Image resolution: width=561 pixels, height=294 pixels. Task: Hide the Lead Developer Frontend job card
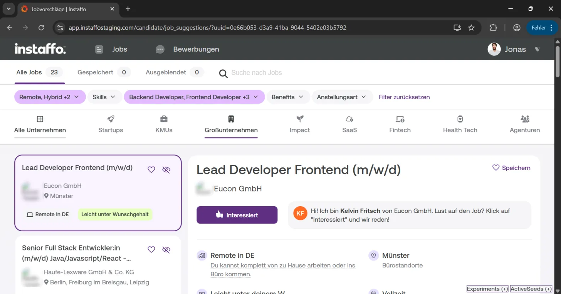click(166, 170)
